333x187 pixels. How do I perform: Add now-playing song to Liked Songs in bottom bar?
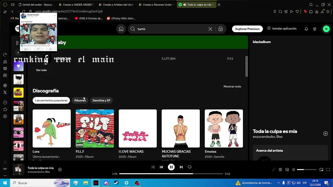60,170
